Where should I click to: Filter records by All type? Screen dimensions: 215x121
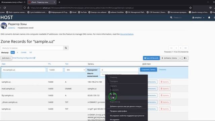coord(13,52)
